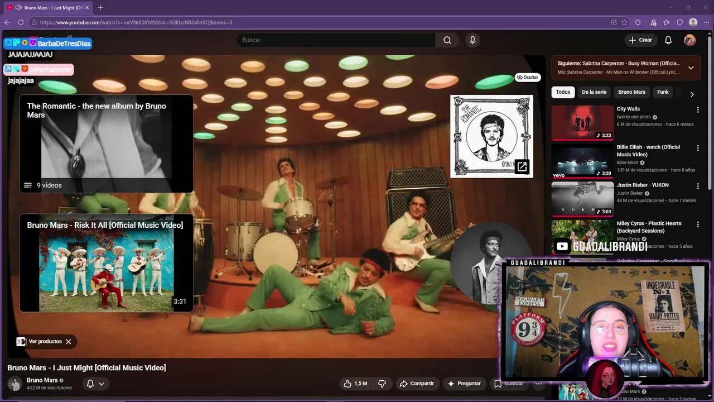Open a new browser tab with plus
This screenshot has height=402, width=714.
tap(100, 7)
